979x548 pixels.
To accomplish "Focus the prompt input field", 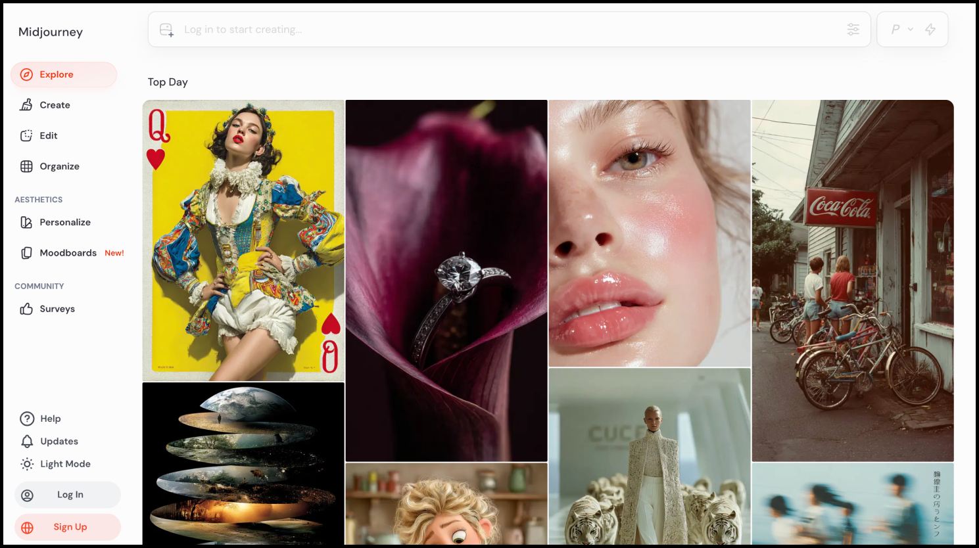I will click(x=510, y=30).
